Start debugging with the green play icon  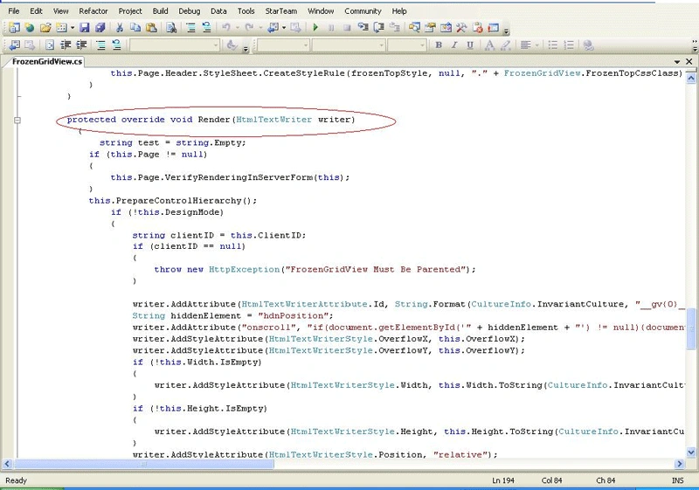[315, 28]
